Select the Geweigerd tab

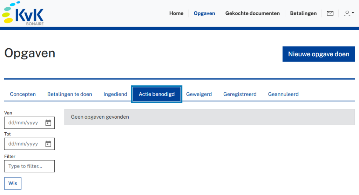(x=199, y=94)
